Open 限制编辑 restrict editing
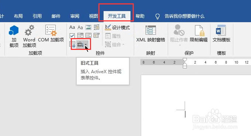 coord(199,34)
